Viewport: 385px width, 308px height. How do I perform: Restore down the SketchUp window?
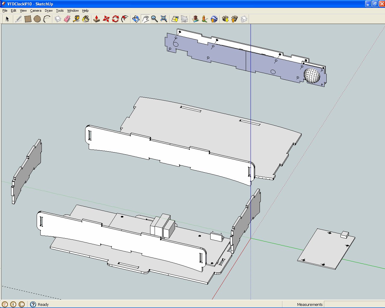tap(375, 4)
